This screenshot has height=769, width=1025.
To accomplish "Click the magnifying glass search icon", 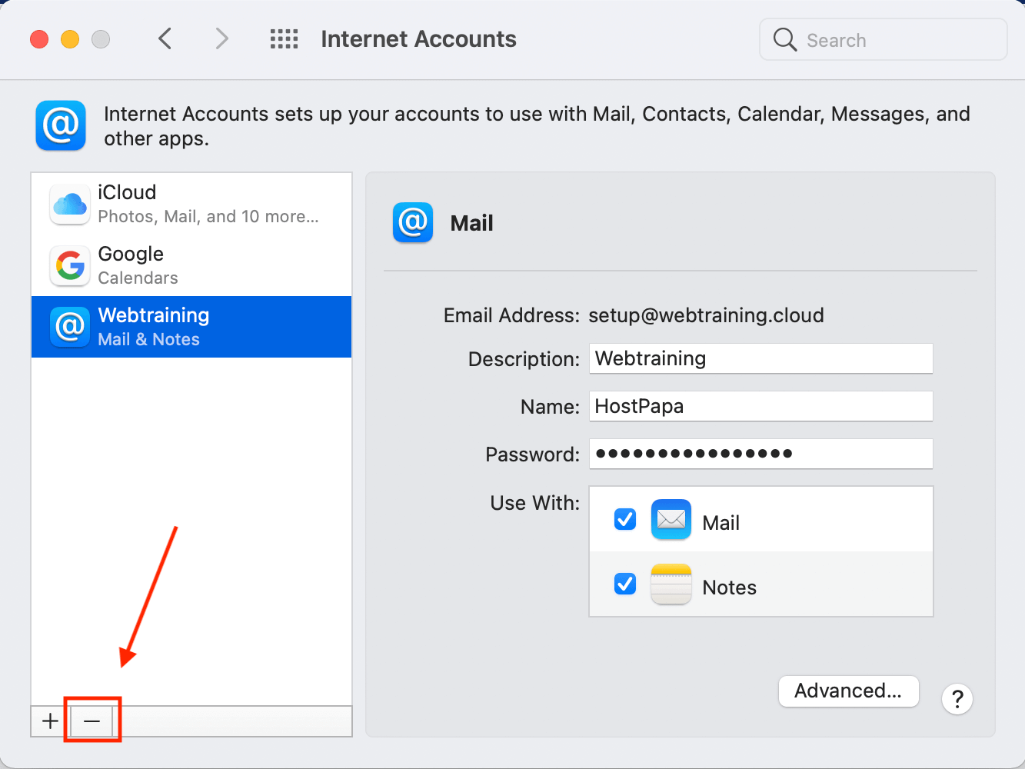I will coord(784,39).
